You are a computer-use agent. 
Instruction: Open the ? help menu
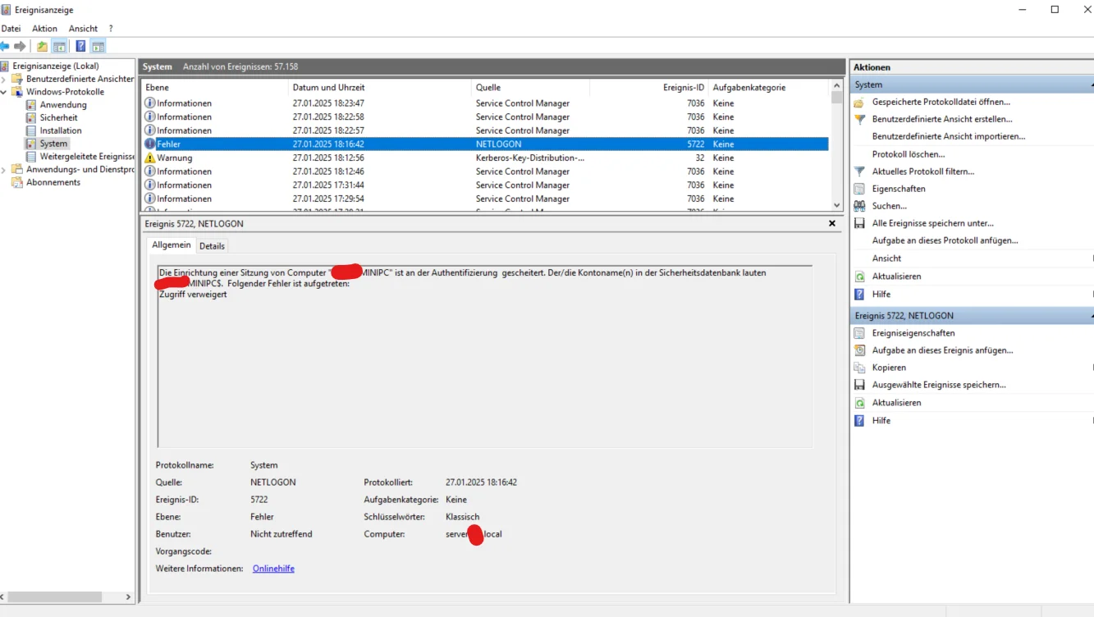point(111,29)
